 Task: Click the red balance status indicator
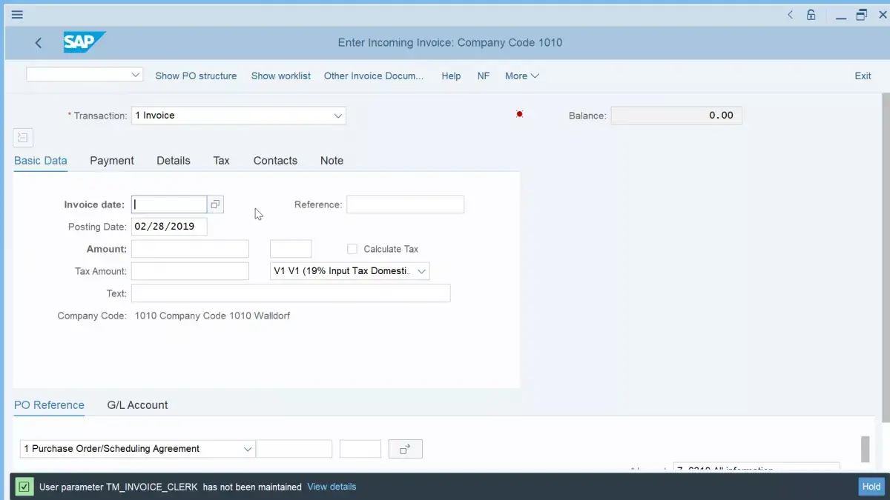pyautogui.click(x=519, y=114)
